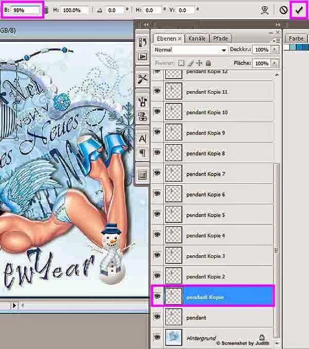Lock transparent pixels icon next to Fixieren
Viewport: 309px width, 349px height.
click(x=181, y=63)
